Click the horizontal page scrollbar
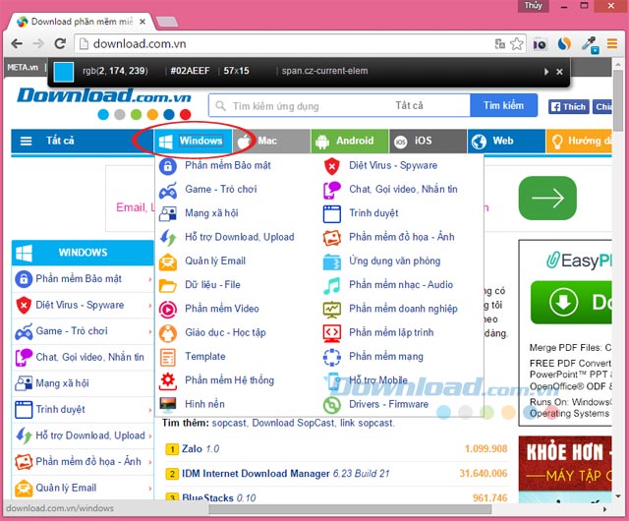Viewport: 629px width, 521px height. click(x=350, y=509)
